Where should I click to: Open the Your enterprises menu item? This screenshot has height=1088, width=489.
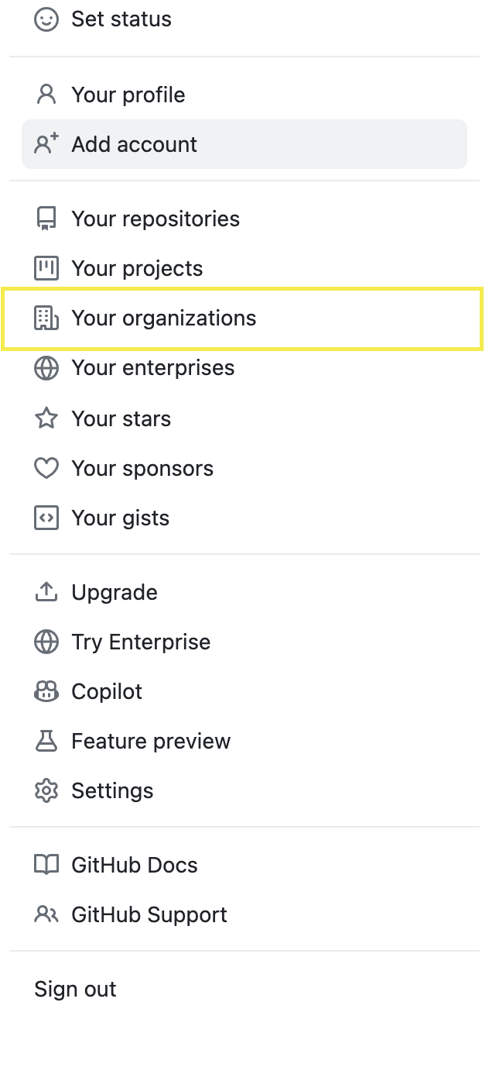pyautogui.click(x=244, y=367)
